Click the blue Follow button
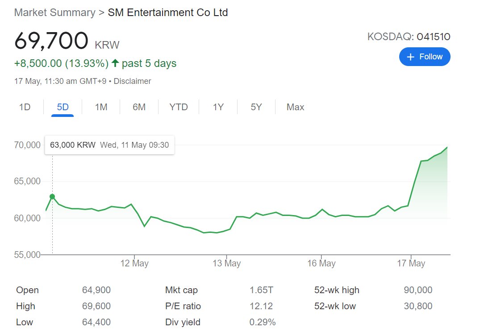480x336 pixels. tap(425, 57)
